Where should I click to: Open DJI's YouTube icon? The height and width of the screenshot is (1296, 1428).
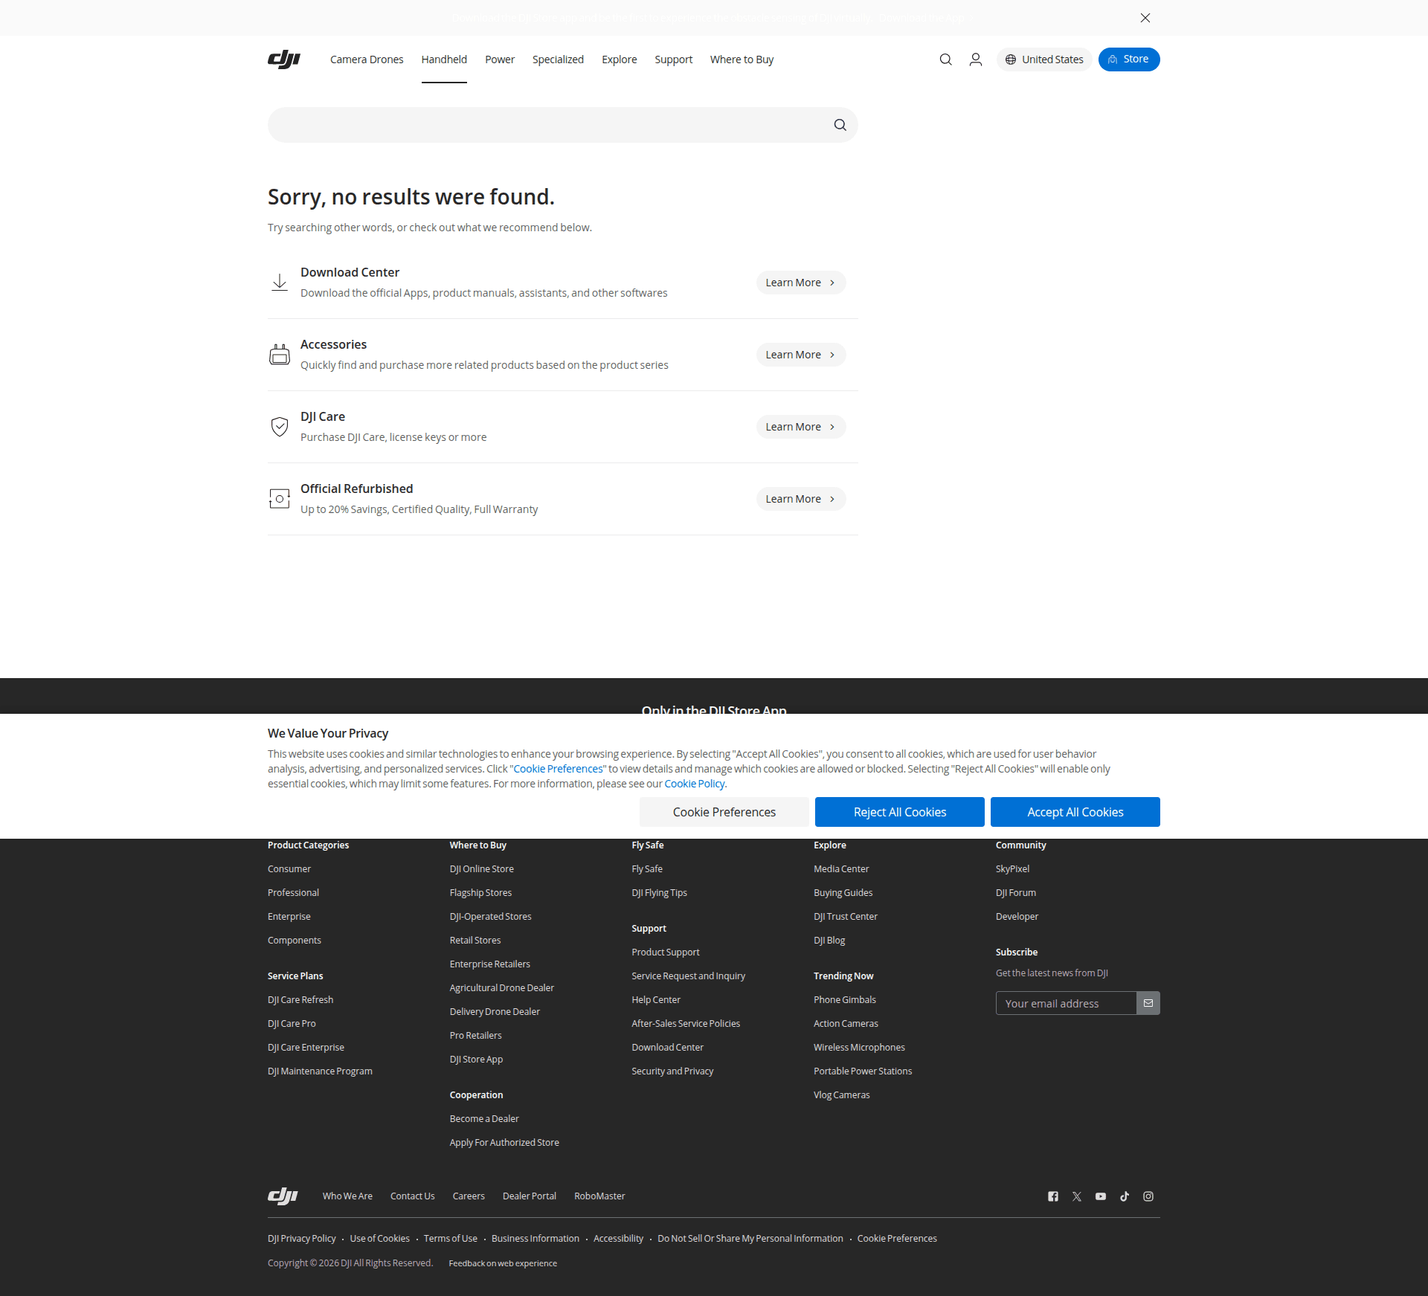point(1101,1196)
